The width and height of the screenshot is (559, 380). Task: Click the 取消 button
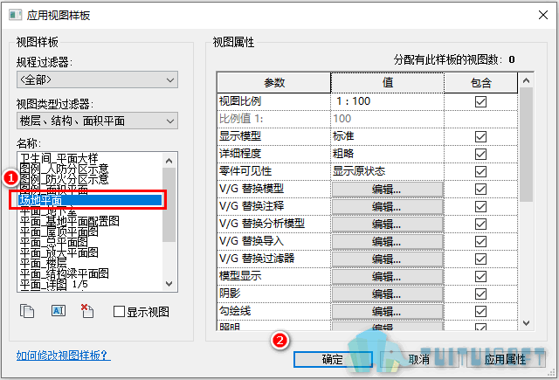point(419,359)
